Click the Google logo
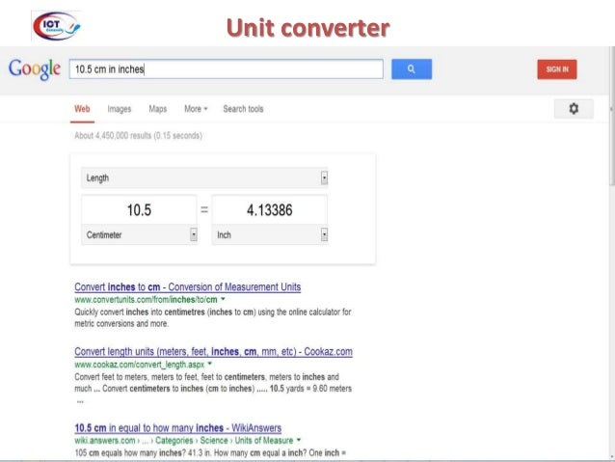 tap(35, 69)
